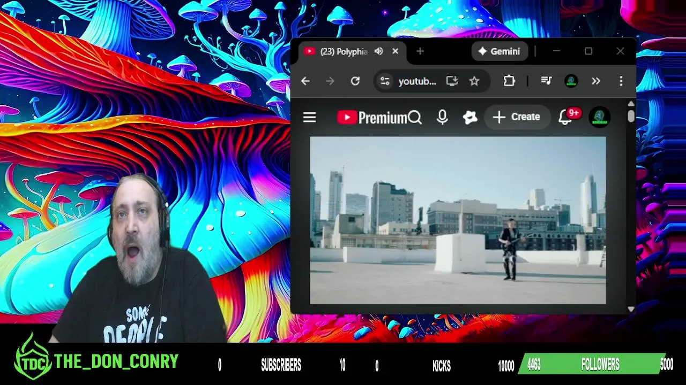Start voice search with microphone icon
Image resolution: width=686 pixels, height=385 pixels.
(x=442, y=117)
